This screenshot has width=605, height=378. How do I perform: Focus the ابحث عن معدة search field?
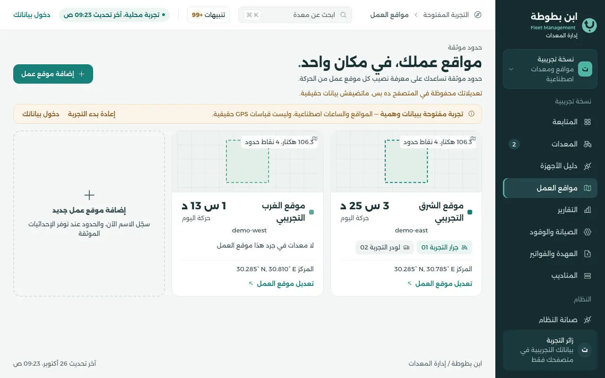pos(295,15)
